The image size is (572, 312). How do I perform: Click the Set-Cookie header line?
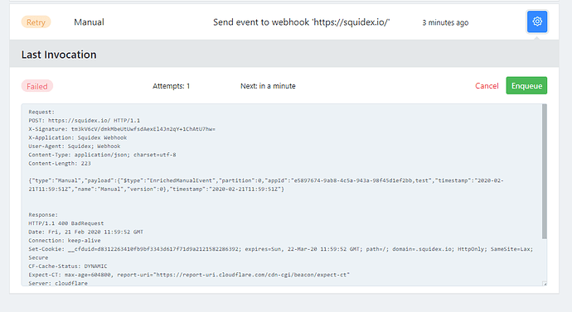pos(281,253)
